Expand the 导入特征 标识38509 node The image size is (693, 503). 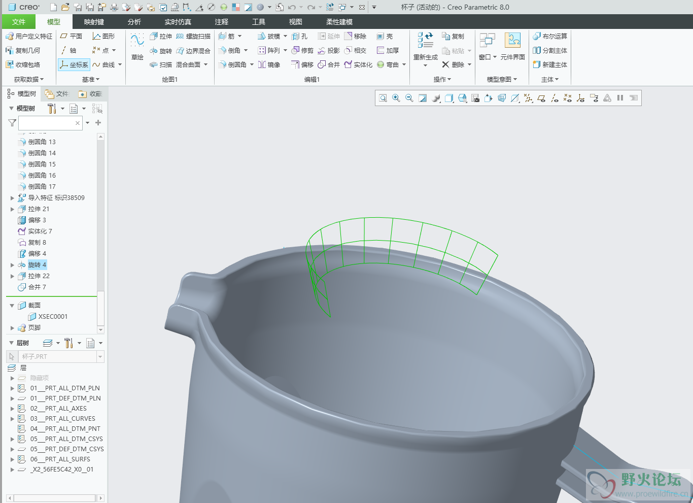pyautogui.click(x=13, y=198)
